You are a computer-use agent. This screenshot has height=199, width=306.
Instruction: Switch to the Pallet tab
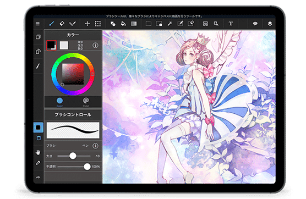pyautogui.click(x=86, y=102)
